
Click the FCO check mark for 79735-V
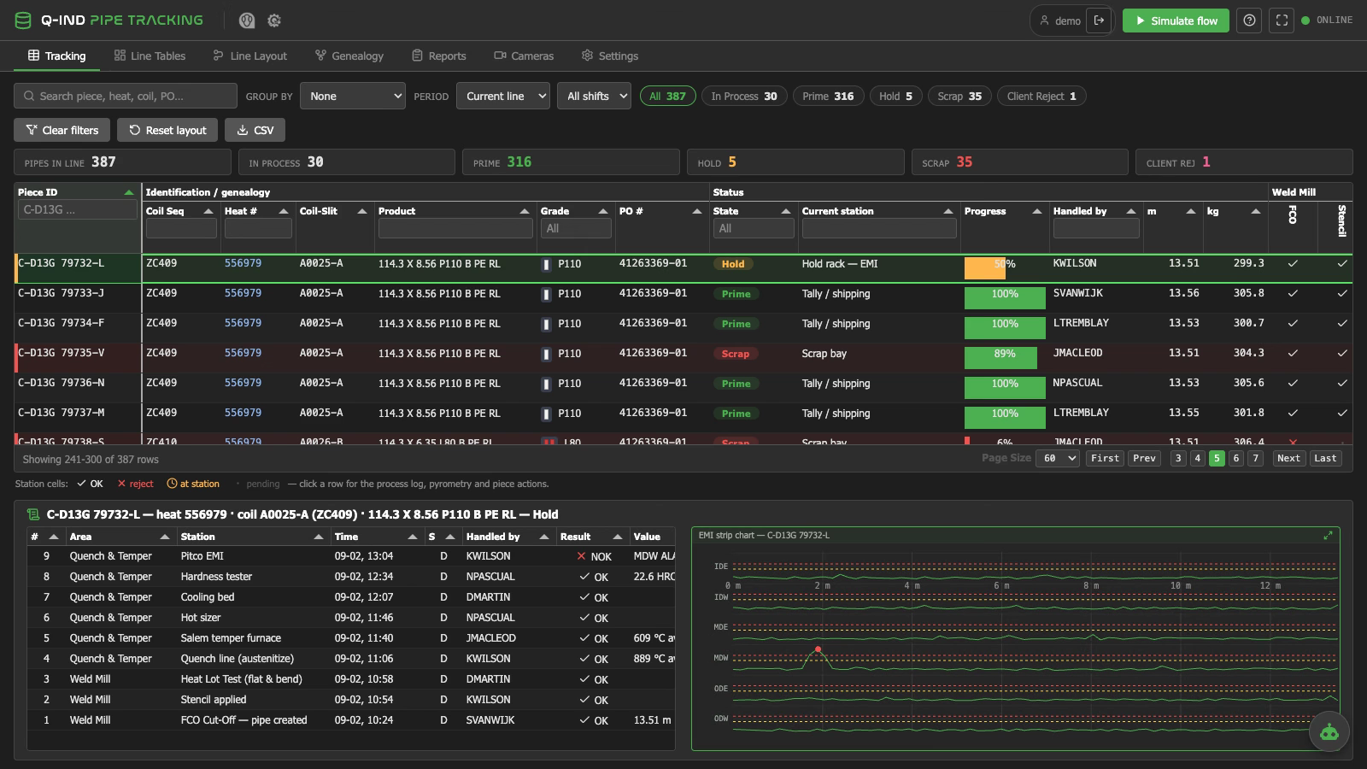(1293, 353)
